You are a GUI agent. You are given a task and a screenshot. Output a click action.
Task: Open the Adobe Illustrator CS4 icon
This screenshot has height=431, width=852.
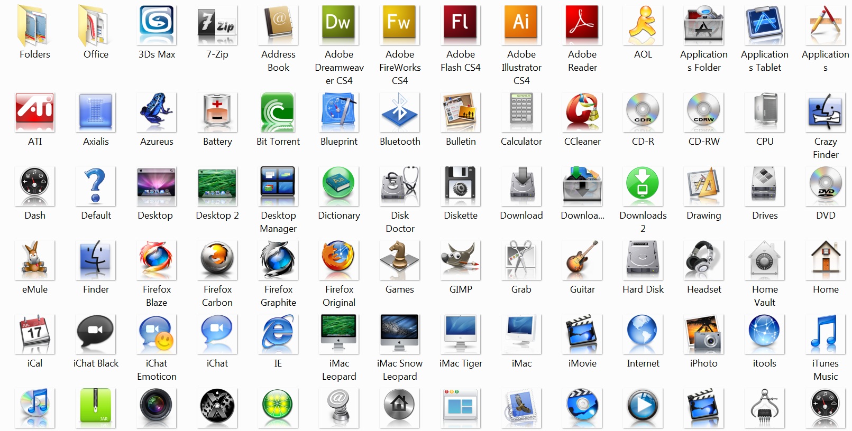[x=521, y=25]
